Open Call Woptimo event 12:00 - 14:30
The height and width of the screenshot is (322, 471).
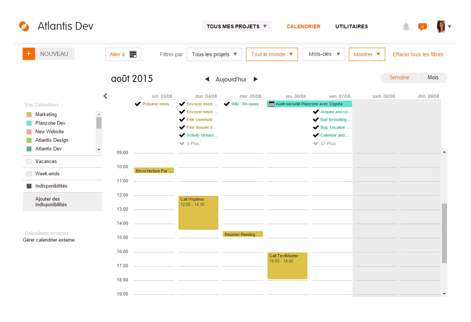pos(198,213)
